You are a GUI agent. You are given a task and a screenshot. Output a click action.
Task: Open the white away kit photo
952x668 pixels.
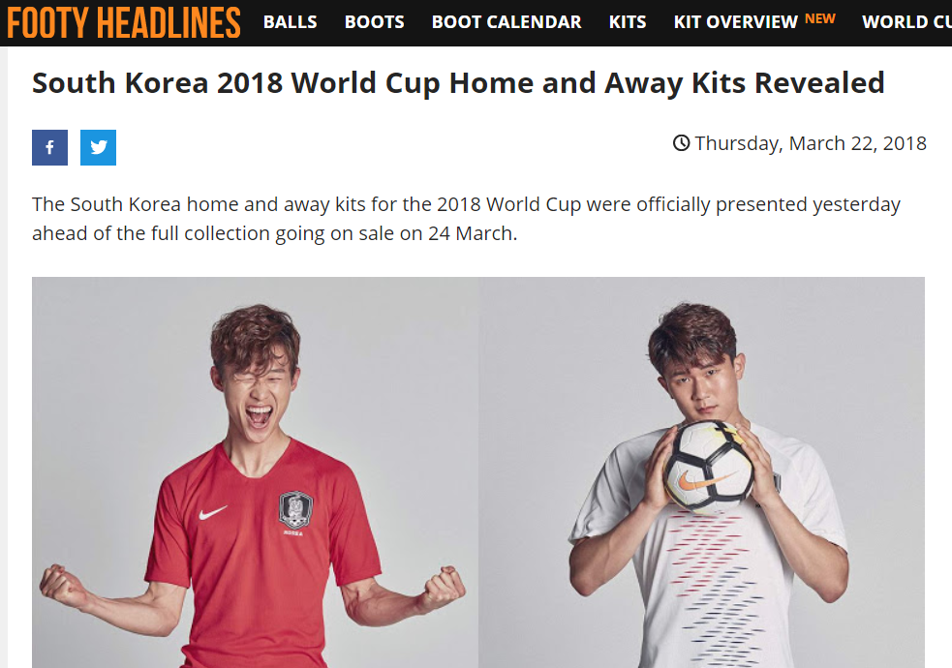(702, 472)
